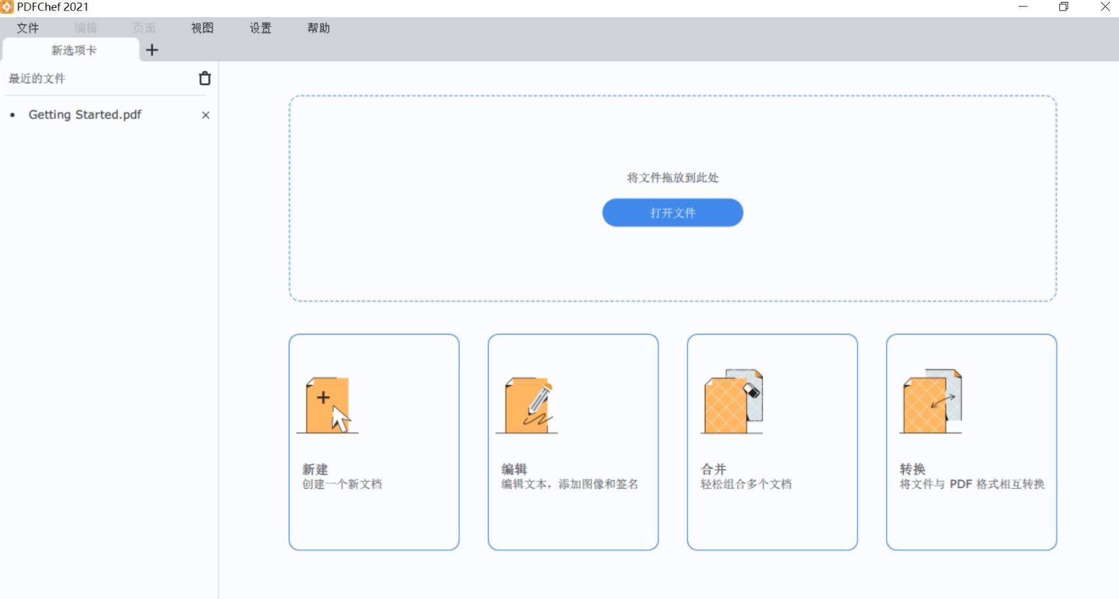Open Getting Started.pdf from recent files
1119x599 pixels.
[x=85, y=115]
